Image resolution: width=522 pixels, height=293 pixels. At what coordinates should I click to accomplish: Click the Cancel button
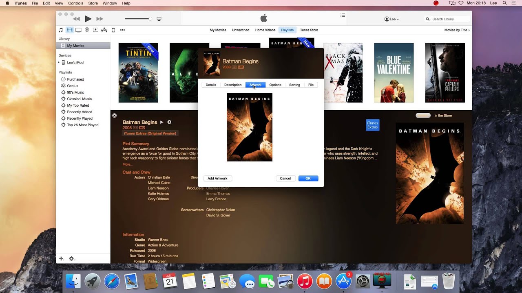[285, 178]
